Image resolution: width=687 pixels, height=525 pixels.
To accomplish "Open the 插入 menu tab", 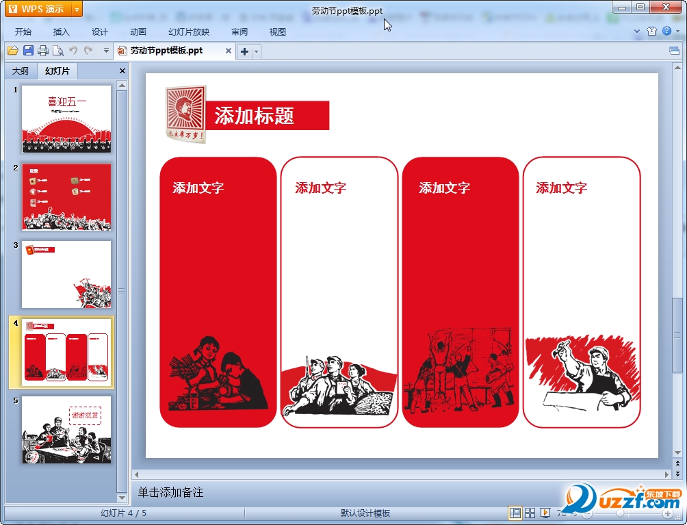I will coord(62,32).
